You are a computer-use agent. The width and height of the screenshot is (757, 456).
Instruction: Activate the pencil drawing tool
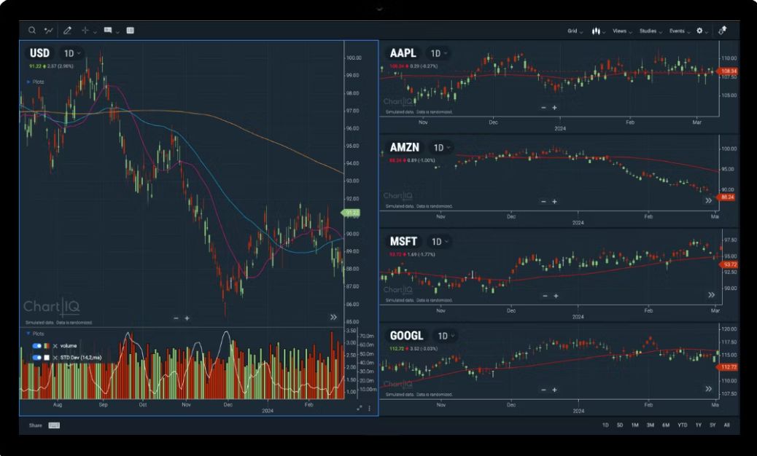(x=68, y=31)
